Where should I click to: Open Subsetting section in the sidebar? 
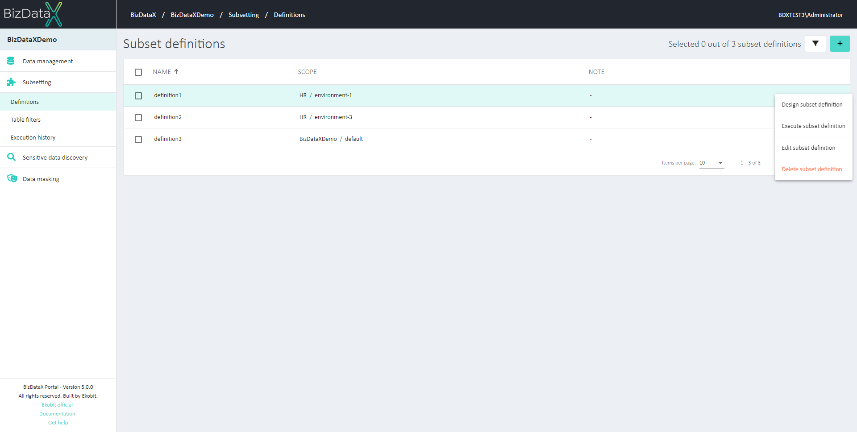pyautogui.click(x=58, y=82)
